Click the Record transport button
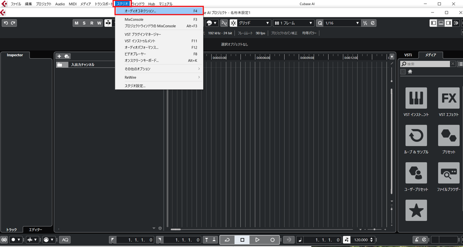The height and width of the screenshot is (247, 463). coord(272,240)
